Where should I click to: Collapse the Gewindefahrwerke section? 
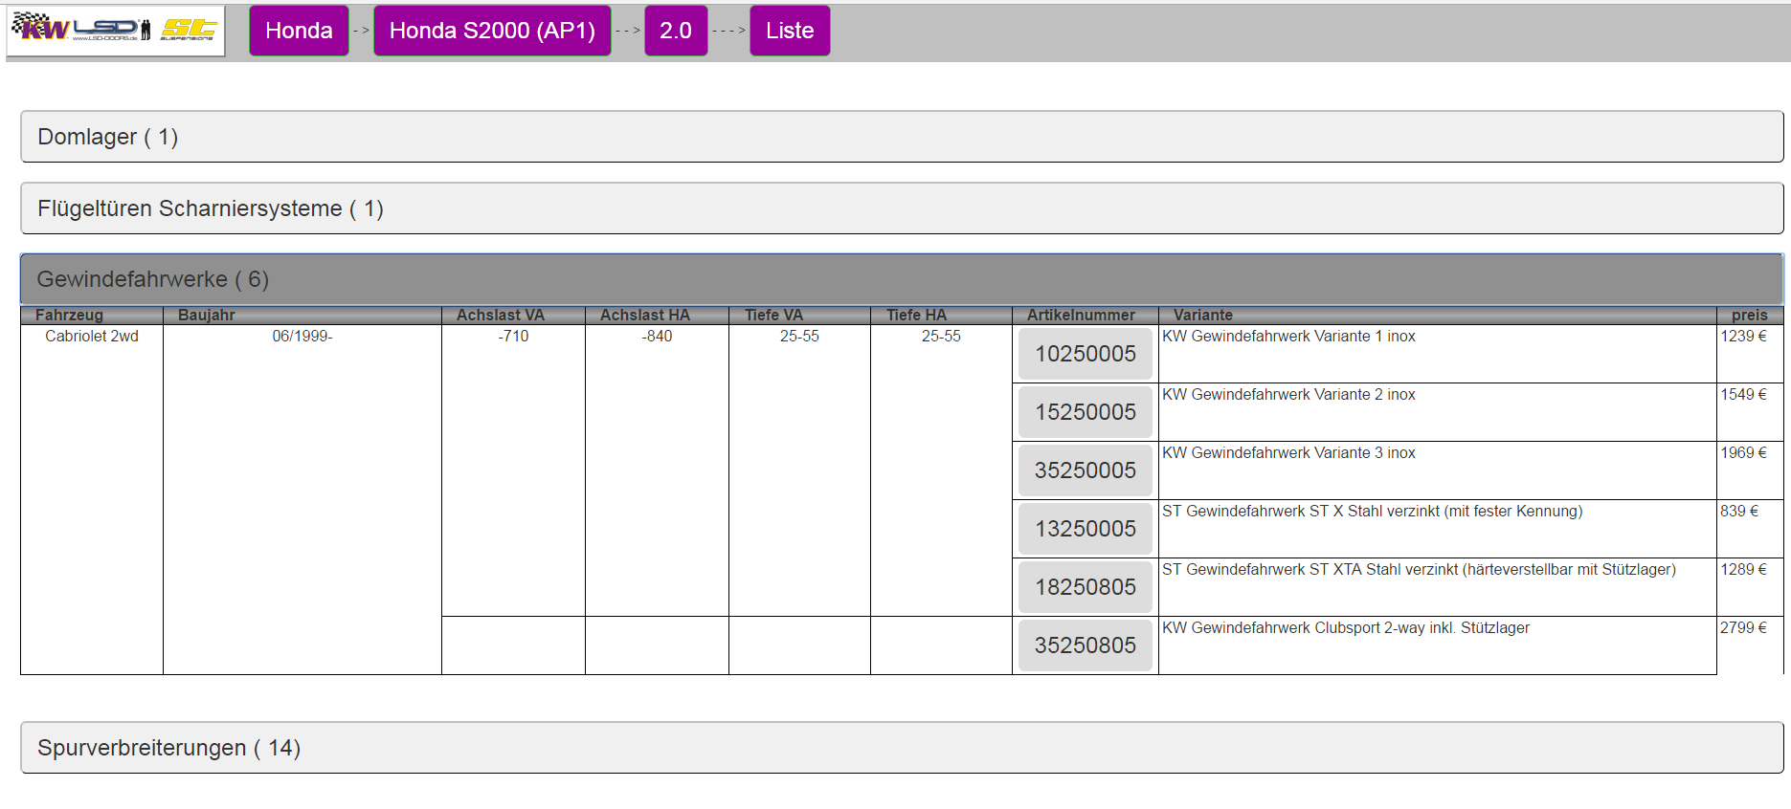click(x=901, y=279)
